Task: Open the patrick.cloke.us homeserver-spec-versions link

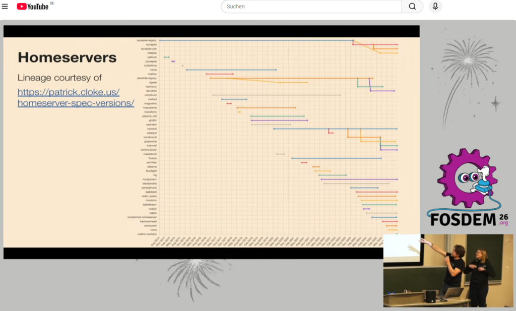Action: coord(76,98)
